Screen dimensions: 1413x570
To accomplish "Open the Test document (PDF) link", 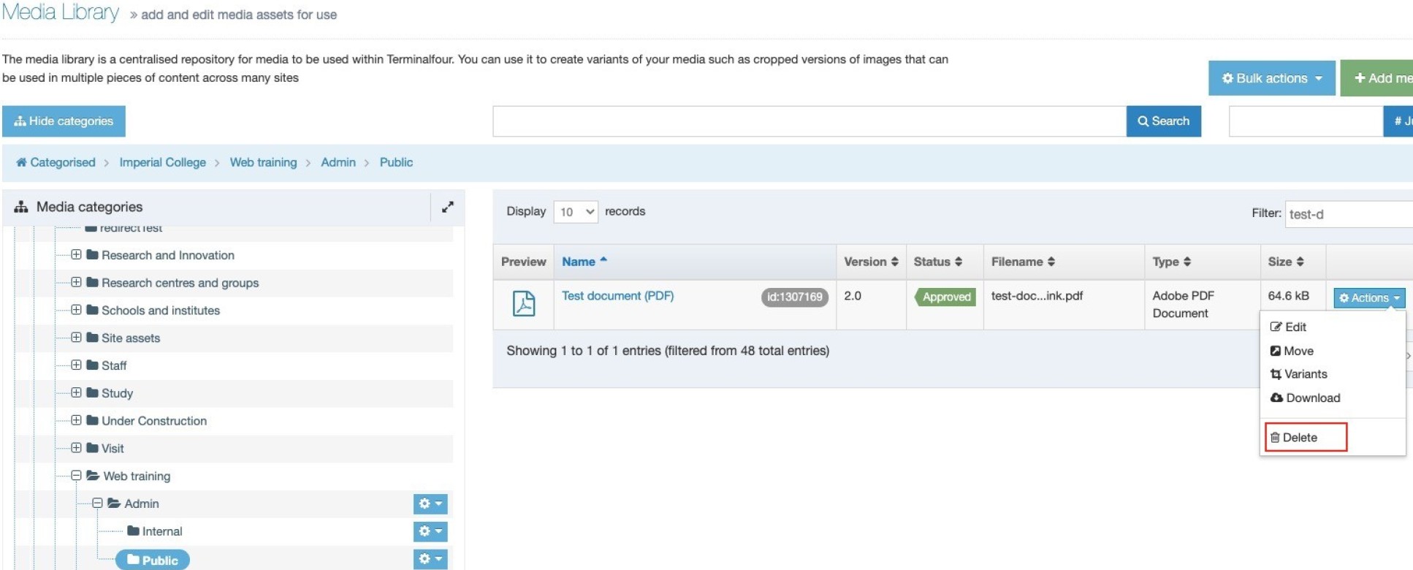I will click(617, 296).
